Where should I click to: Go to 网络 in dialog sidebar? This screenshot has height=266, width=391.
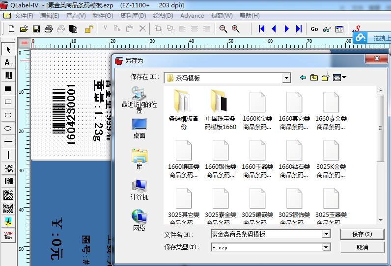point(139,220)
